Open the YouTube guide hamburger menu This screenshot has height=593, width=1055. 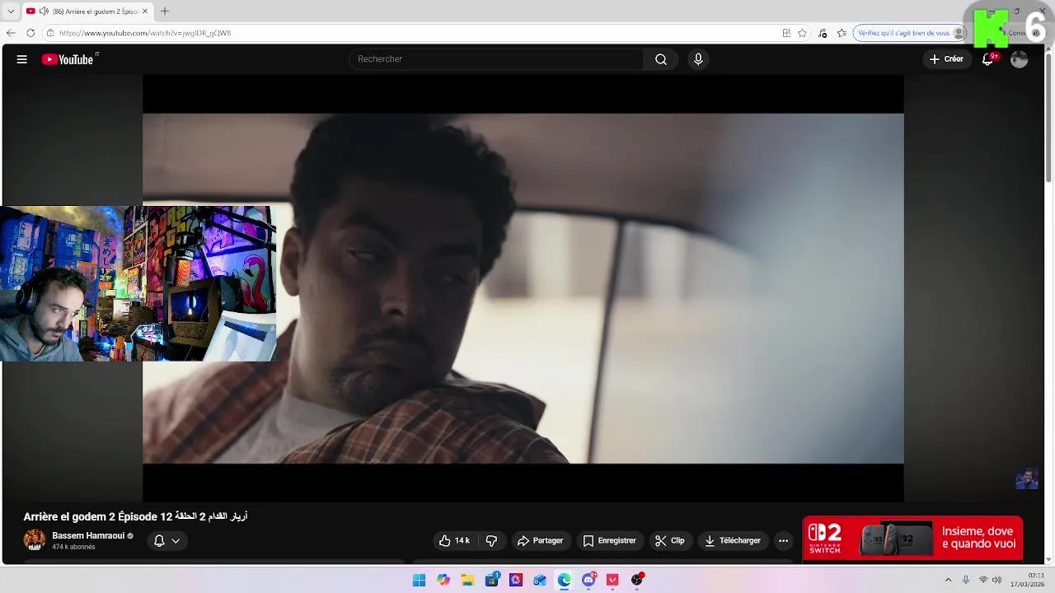[22, 59]
